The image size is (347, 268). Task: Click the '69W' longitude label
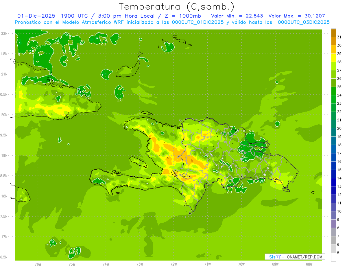click(275, 264)
